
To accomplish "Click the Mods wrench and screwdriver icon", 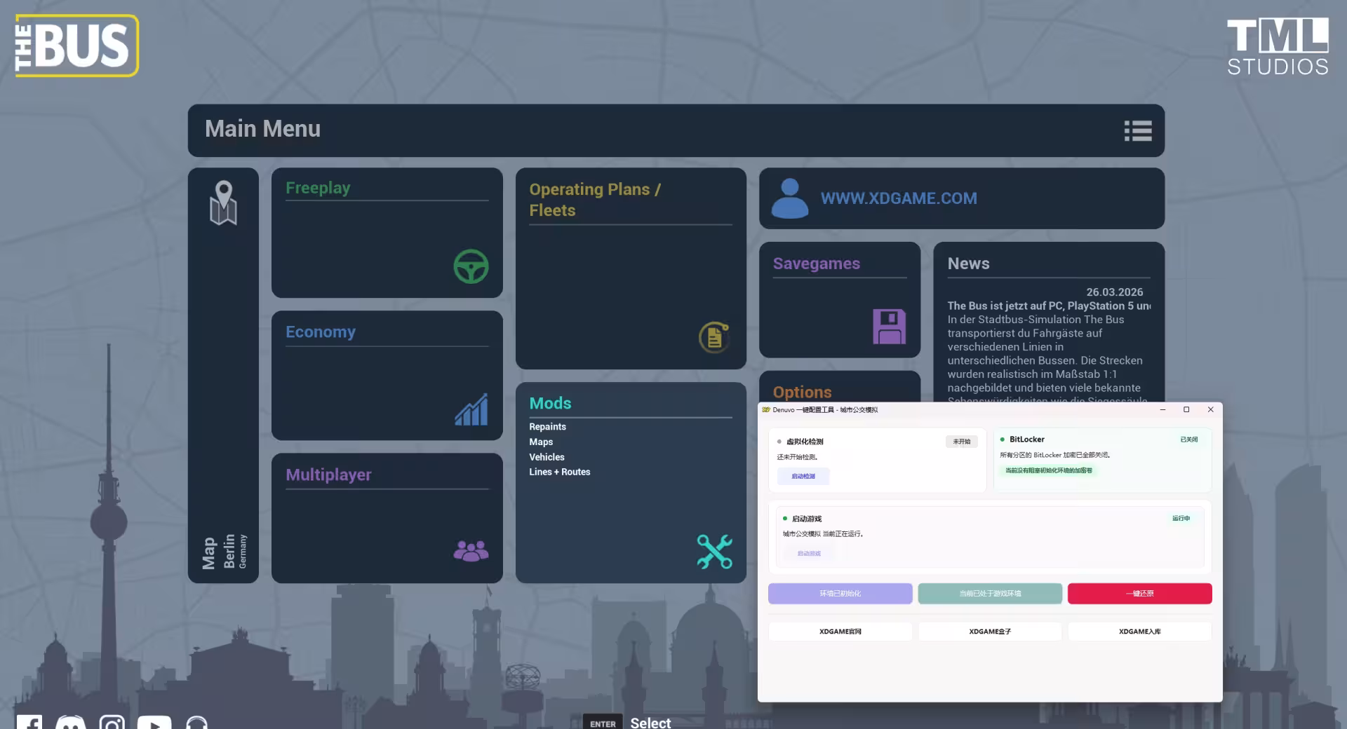I will click(x=714, y=552).
